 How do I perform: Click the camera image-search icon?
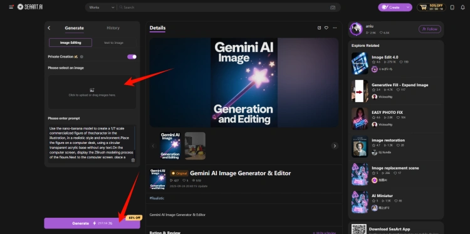333,8
